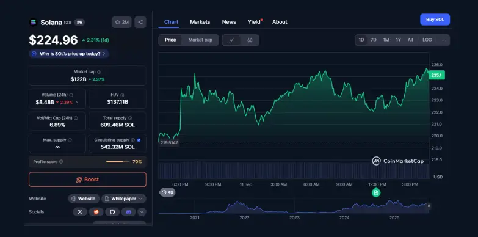This screenshot has height=237, width=478.
Task: Click the Boost button
Action: tap(87, 180)
